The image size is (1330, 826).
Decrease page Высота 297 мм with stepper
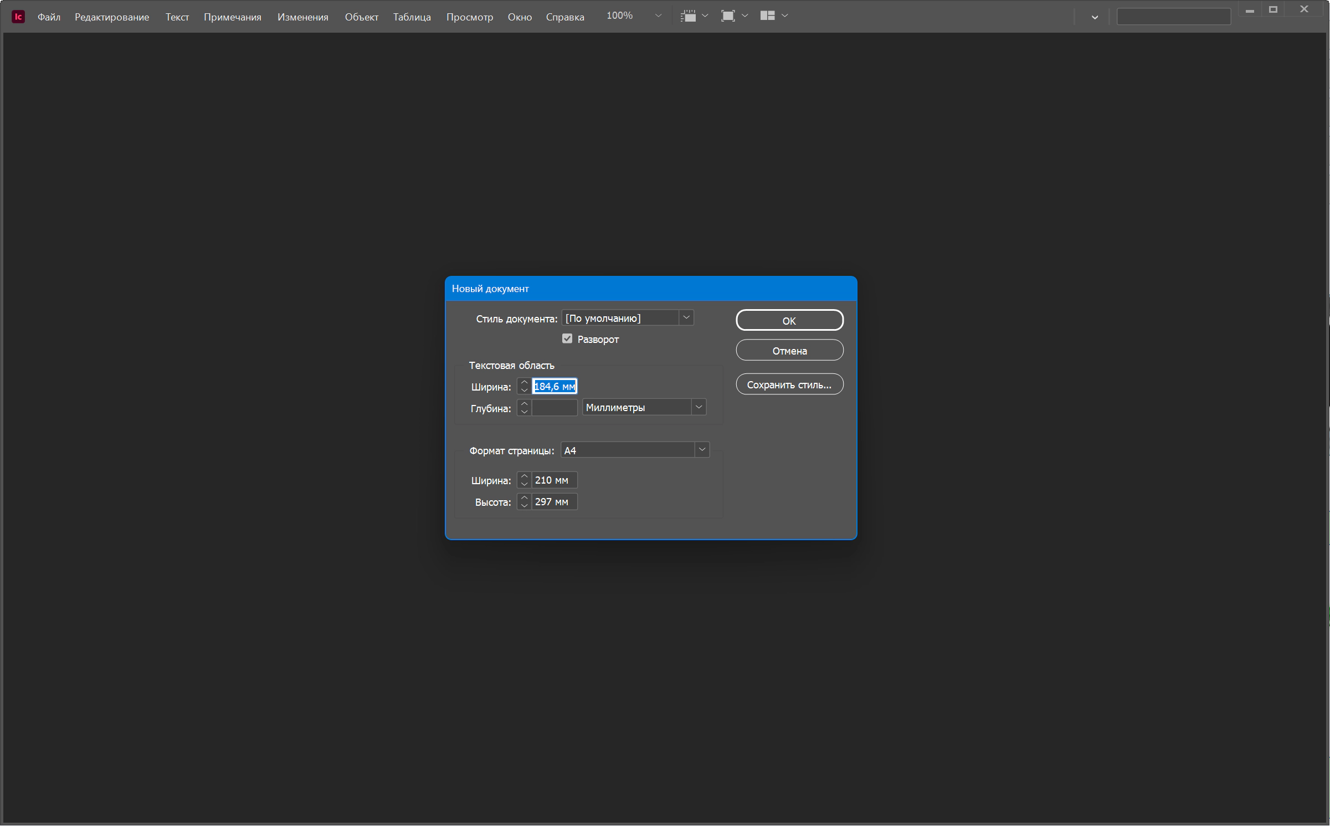[x=524, y=506]
